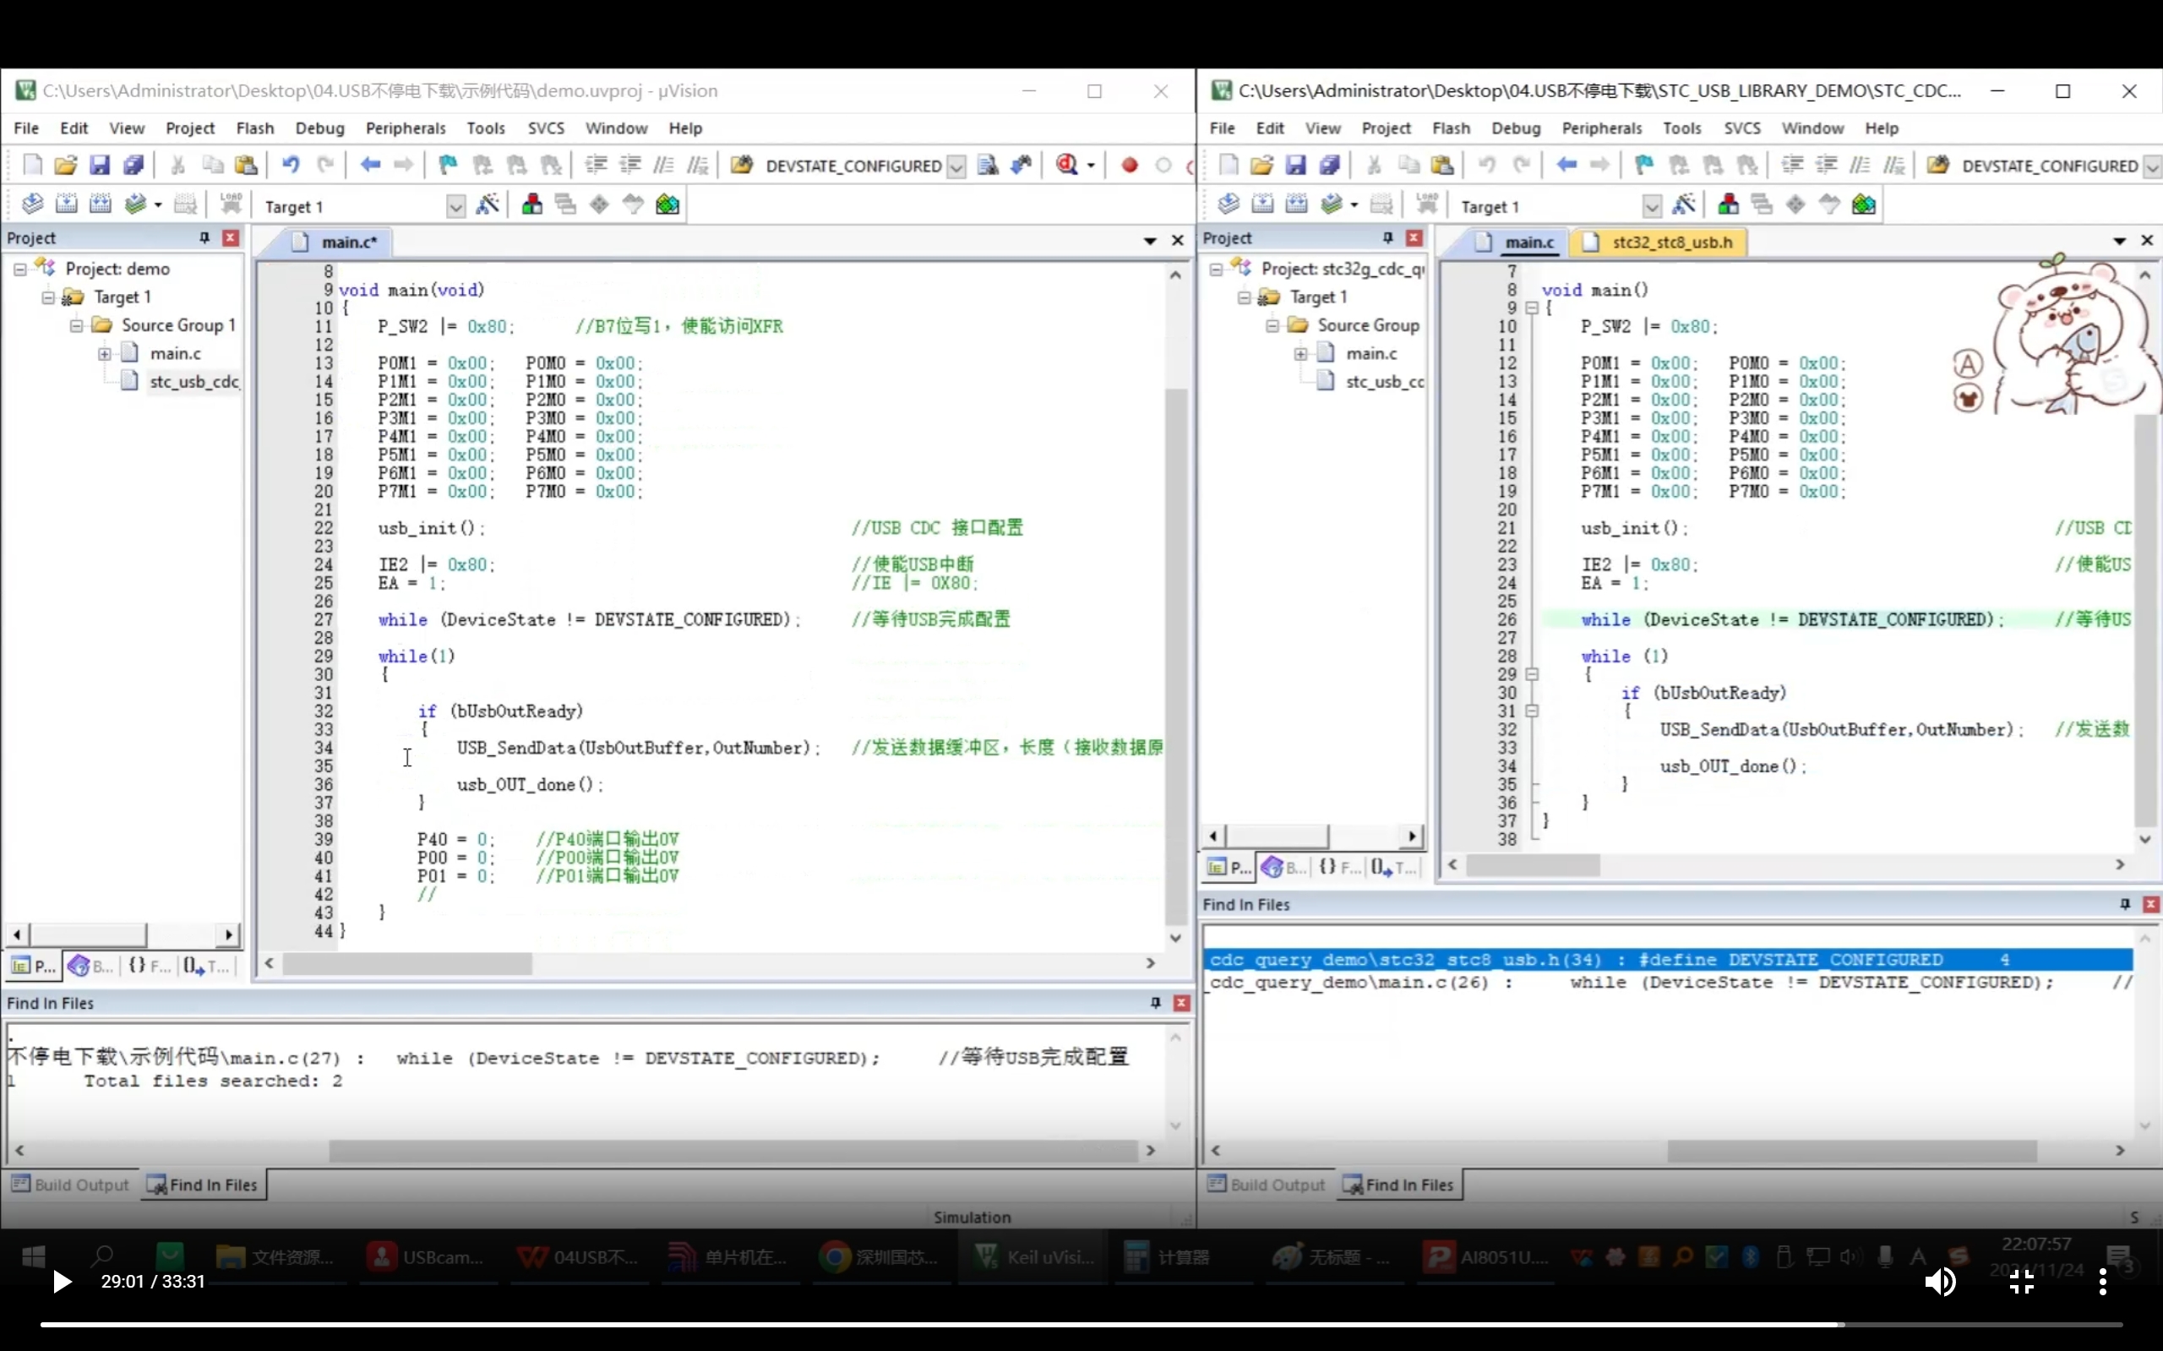The height and width of the screenshot is (1351, 2163).
Task: Collapse code fold at line 9 right editor
Action: 1531,308
